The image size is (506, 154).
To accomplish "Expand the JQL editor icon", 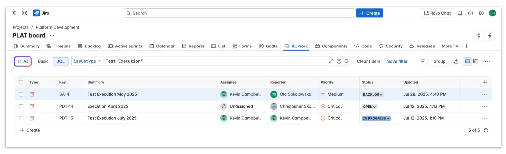I will click(x=331, y=61).
